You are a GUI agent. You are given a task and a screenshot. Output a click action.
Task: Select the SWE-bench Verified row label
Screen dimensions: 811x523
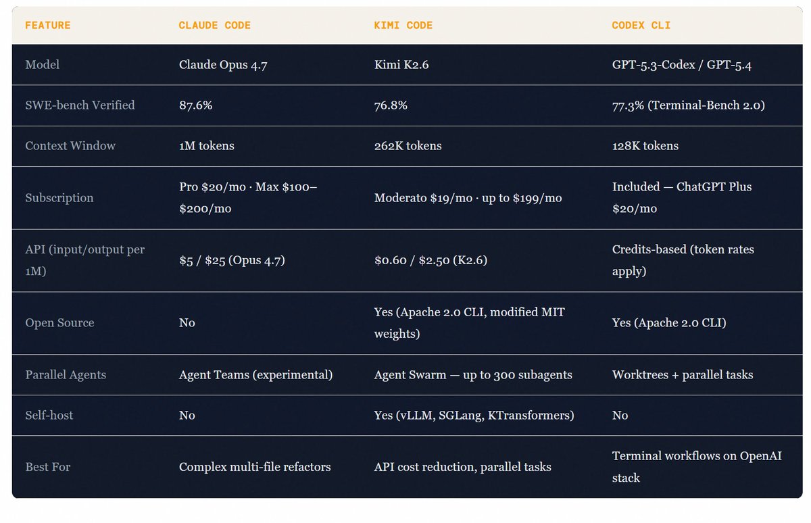80,105
